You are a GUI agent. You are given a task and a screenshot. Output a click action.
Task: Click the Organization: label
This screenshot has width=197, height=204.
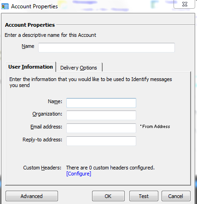(47, 114)
